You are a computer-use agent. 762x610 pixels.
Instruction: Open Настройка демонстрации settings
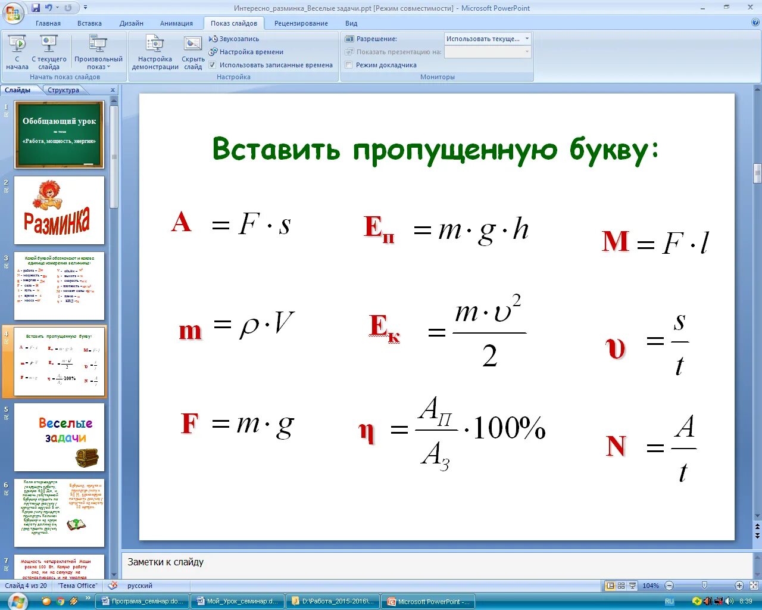pos(154,52)
